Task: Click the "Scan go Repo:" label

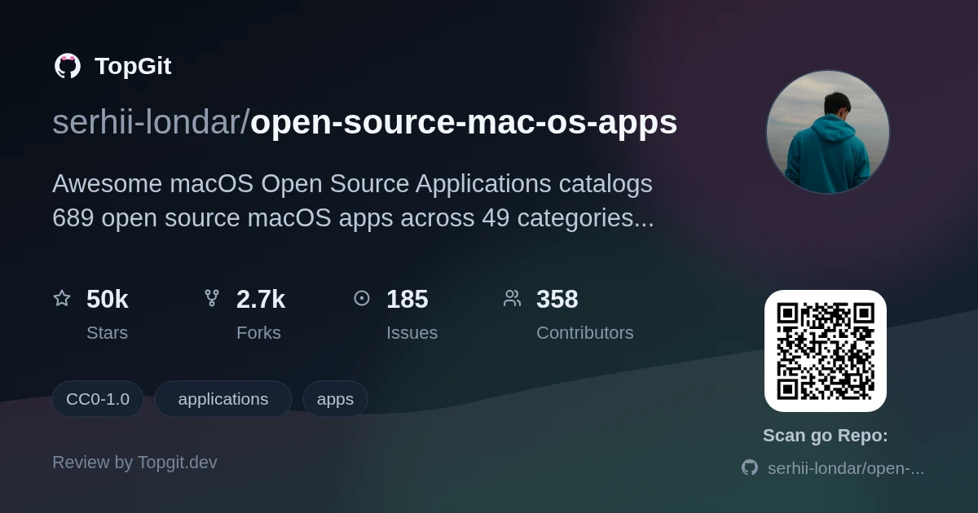Action: pos(826,436)
